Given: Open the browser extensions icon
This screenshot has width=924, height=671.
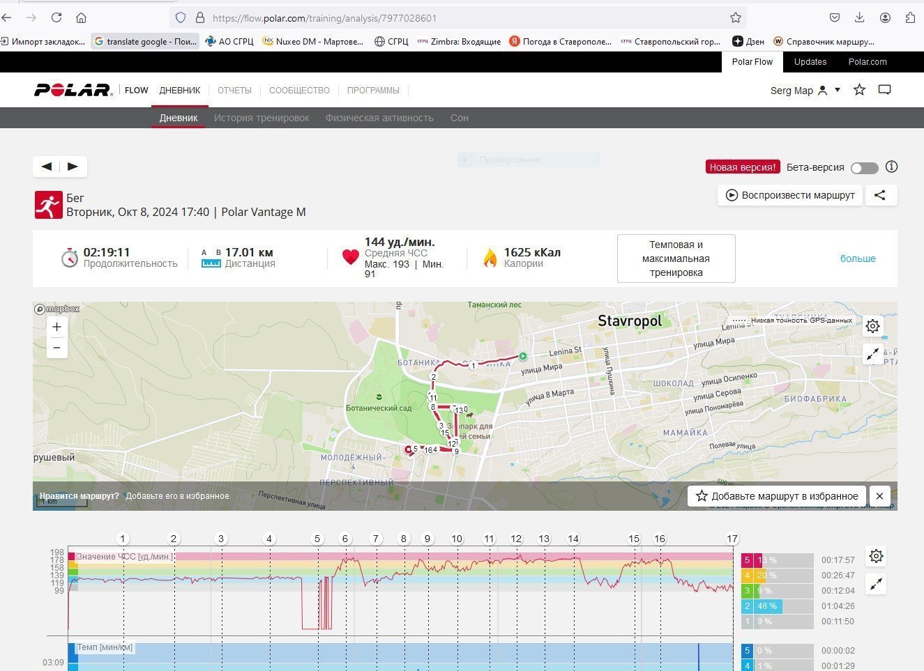Looking at the screenshot, I should tap(910, 17).
